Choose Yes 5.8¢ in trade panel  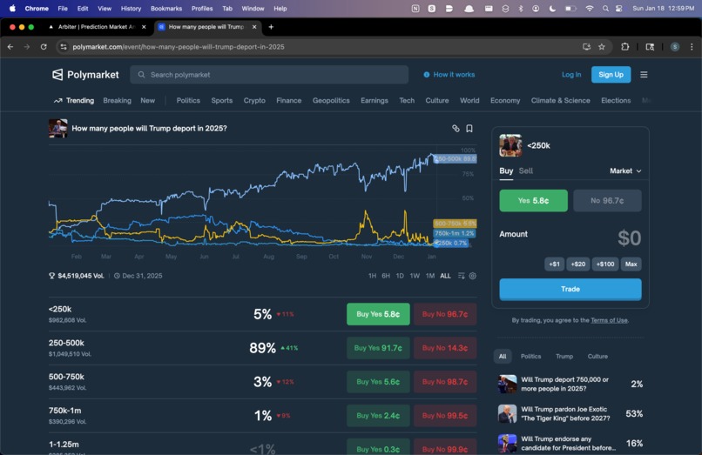point(533,200)
